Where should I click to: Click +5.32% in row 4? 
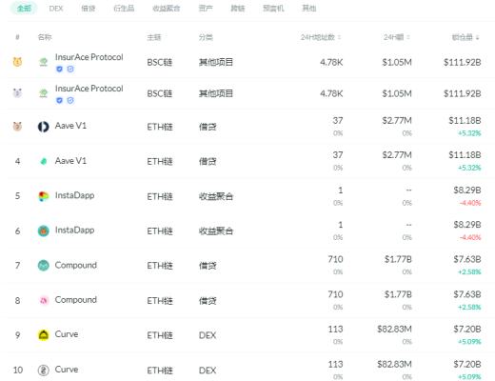pyautogui.click(x=469, y=168)
